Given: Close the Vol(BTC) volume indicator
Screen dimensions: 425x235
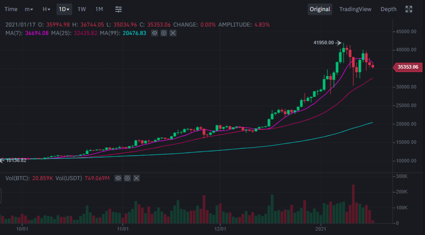Looking at the screenshot, I should 136,179.
